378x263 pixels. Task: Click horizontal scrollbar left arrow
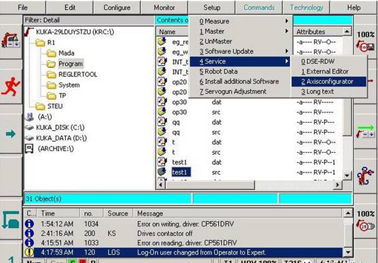pyautogui.click(x=161, y=185)
